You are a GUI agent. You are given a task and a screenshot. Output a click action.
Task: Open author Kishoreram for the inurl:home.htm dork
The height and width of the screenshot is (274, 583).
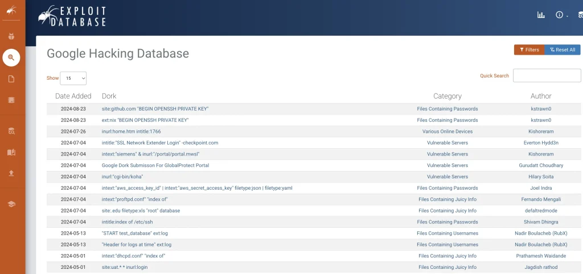(541, 132)
